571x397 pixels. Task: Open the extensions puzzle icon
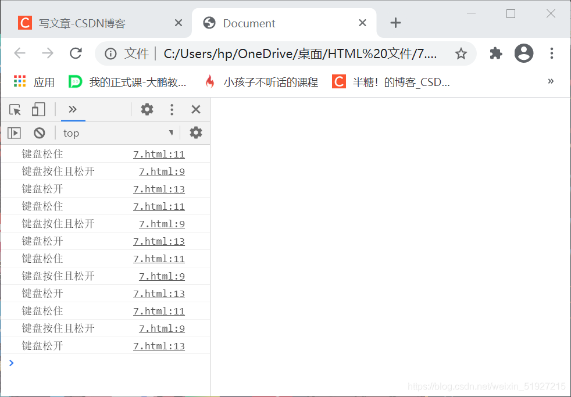495,53
